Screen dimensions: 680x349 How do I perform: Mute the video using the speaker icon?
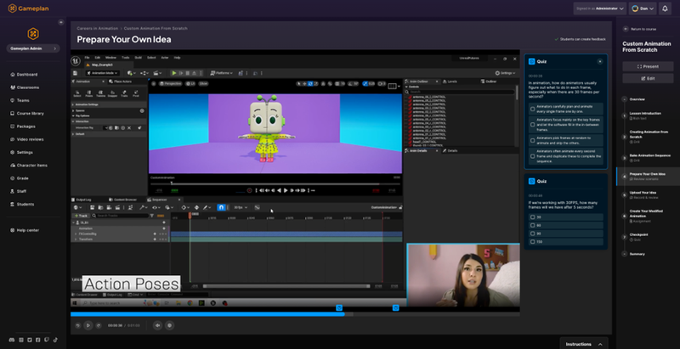click(x=158, y=325)
